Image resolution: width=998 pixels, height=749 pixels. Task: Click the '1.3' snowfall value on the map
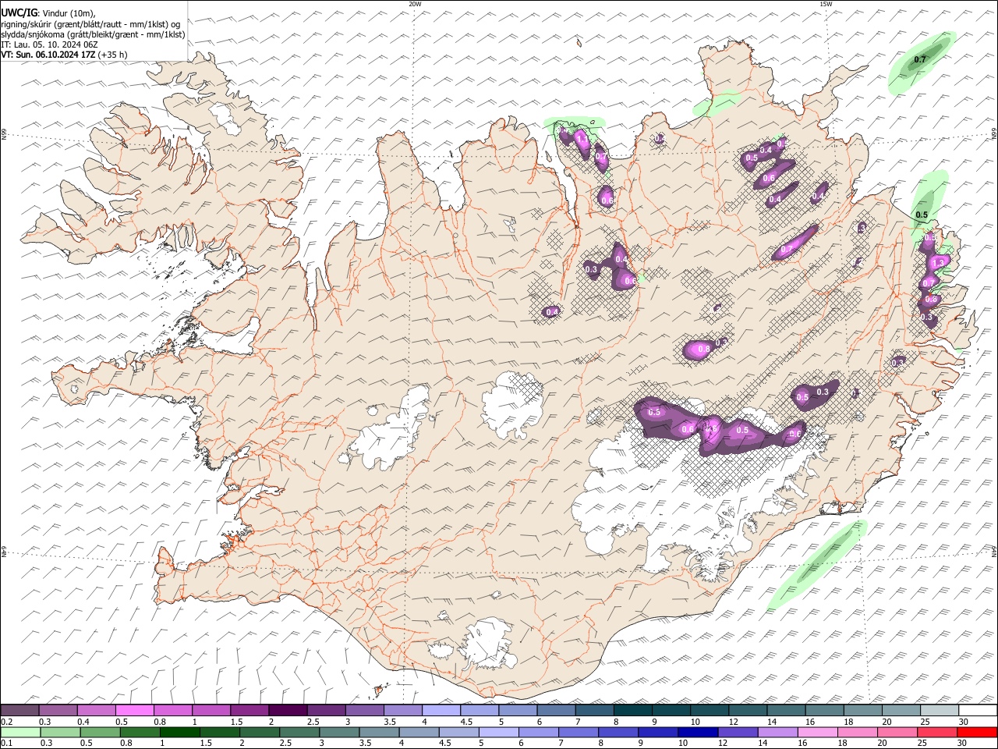pyautogui.click(x=939, y=263)
